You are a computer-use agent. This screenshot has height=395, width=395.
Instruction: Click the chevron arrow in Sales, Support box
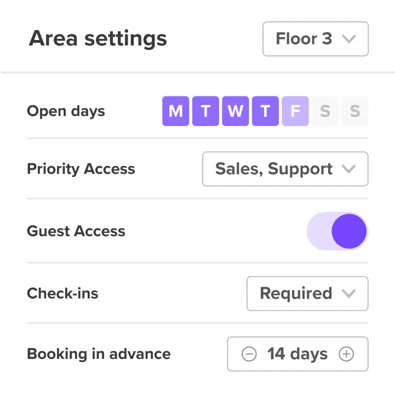tap(348, 169)
